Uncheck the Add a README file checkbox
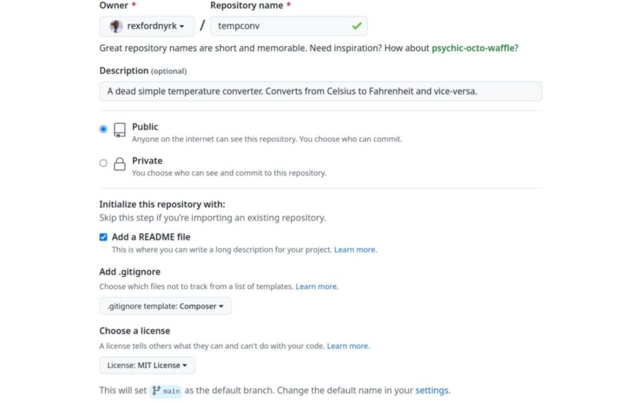Viewport: 644px width, 402px height. pos(103,237)
